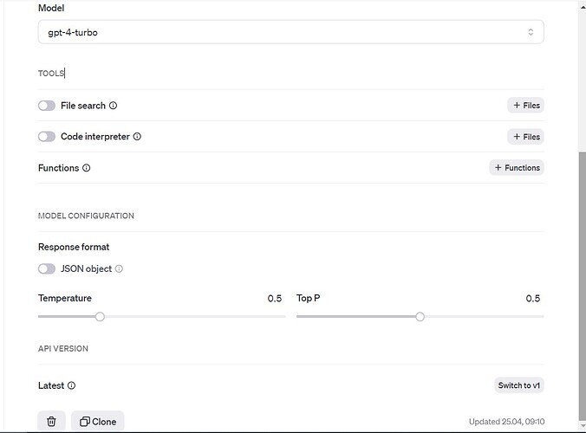Click the vertical scrollbar on the right
This screenshot has width=586, height=433.
[580, 277]
